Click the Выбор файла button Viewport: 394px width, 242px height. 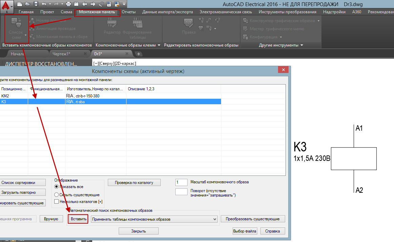(x=245, y=231)
